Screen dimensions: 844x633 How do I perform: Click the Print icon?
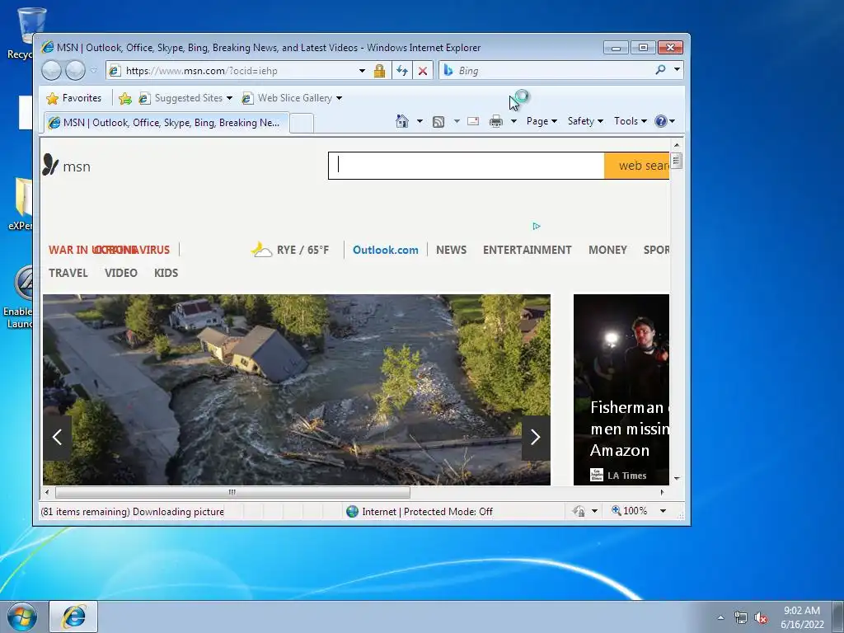[x=495, y=122]
